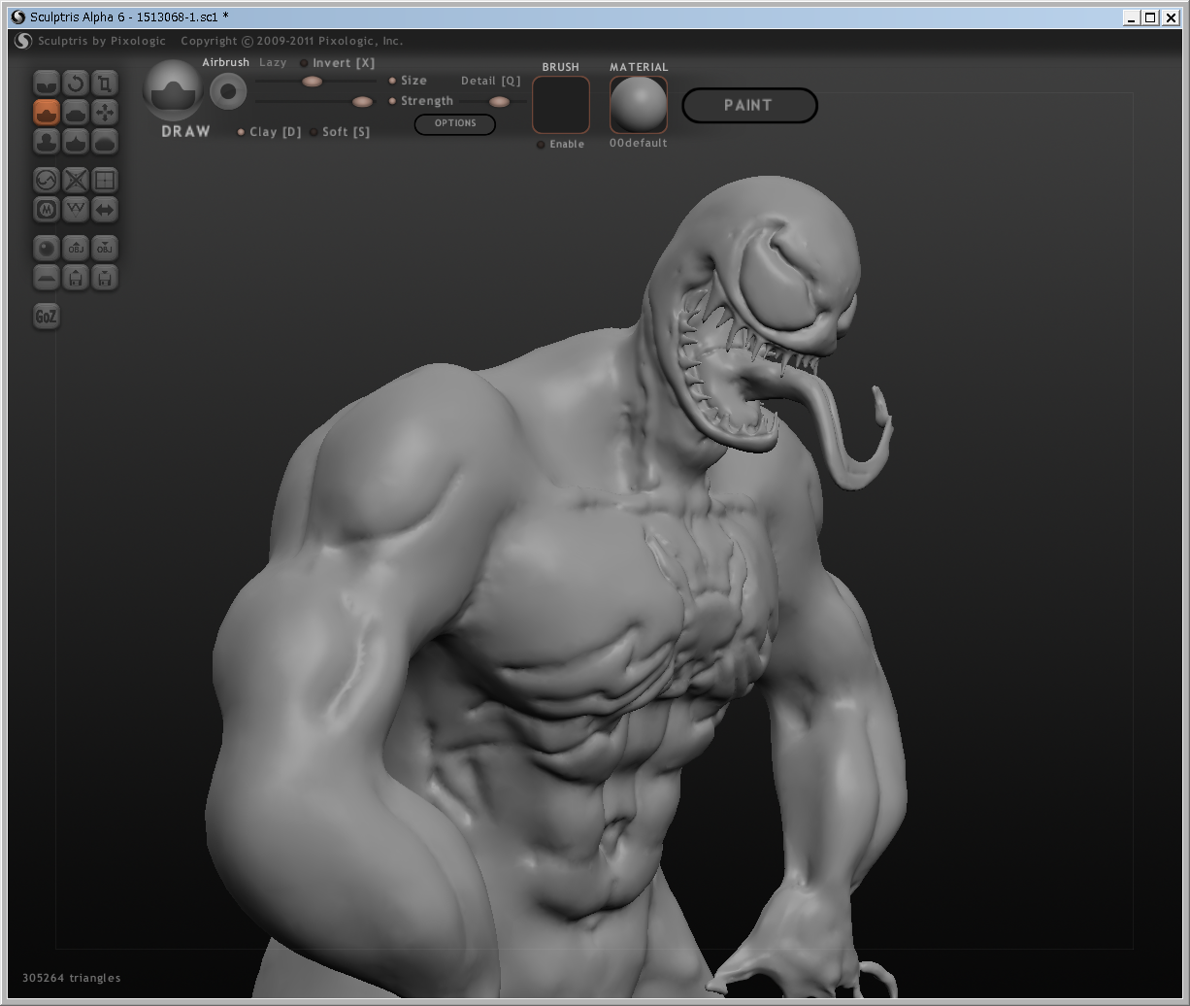Click the Import OBJ icon
This screenshot has width=1190, height=1006.
coord(76,248)
